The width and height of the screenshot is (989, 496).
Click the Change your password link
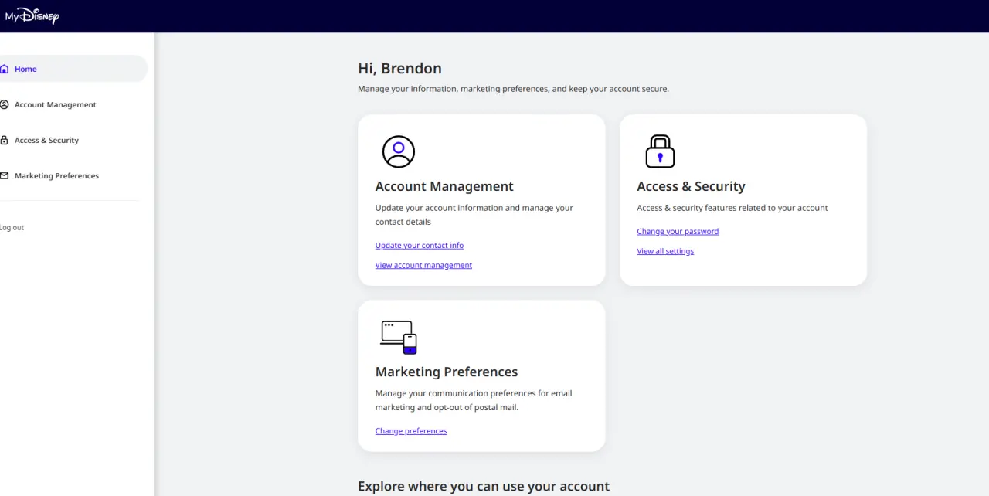678,231
